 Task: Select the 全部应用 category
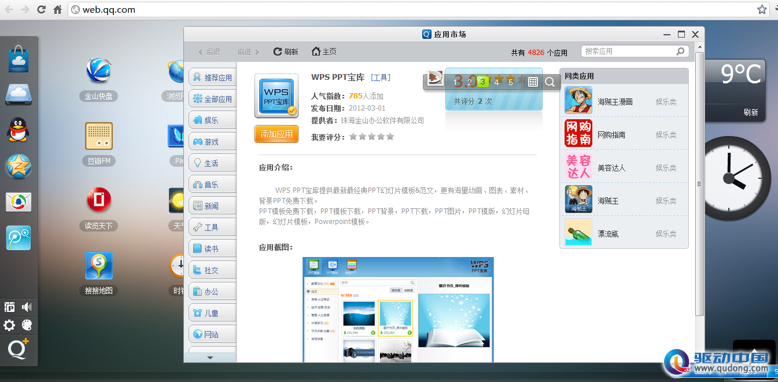pyautogui.click(x=212, y=99)
